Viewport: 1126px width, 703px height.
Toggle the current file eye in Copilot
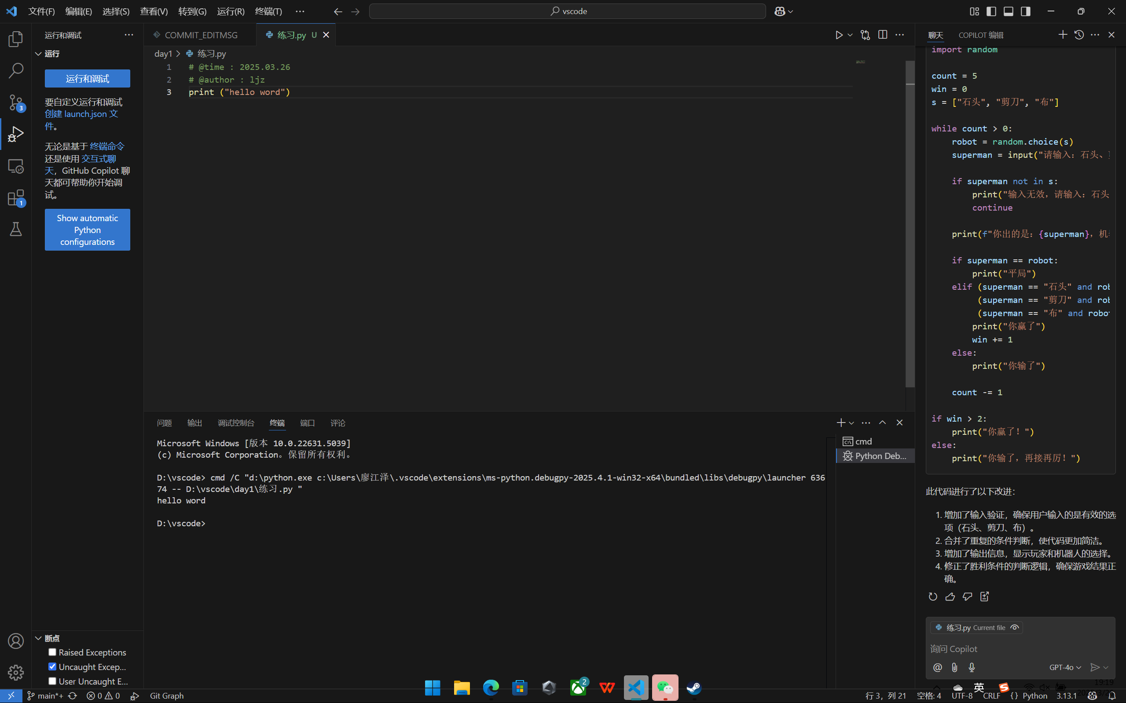click(1014, 628)
